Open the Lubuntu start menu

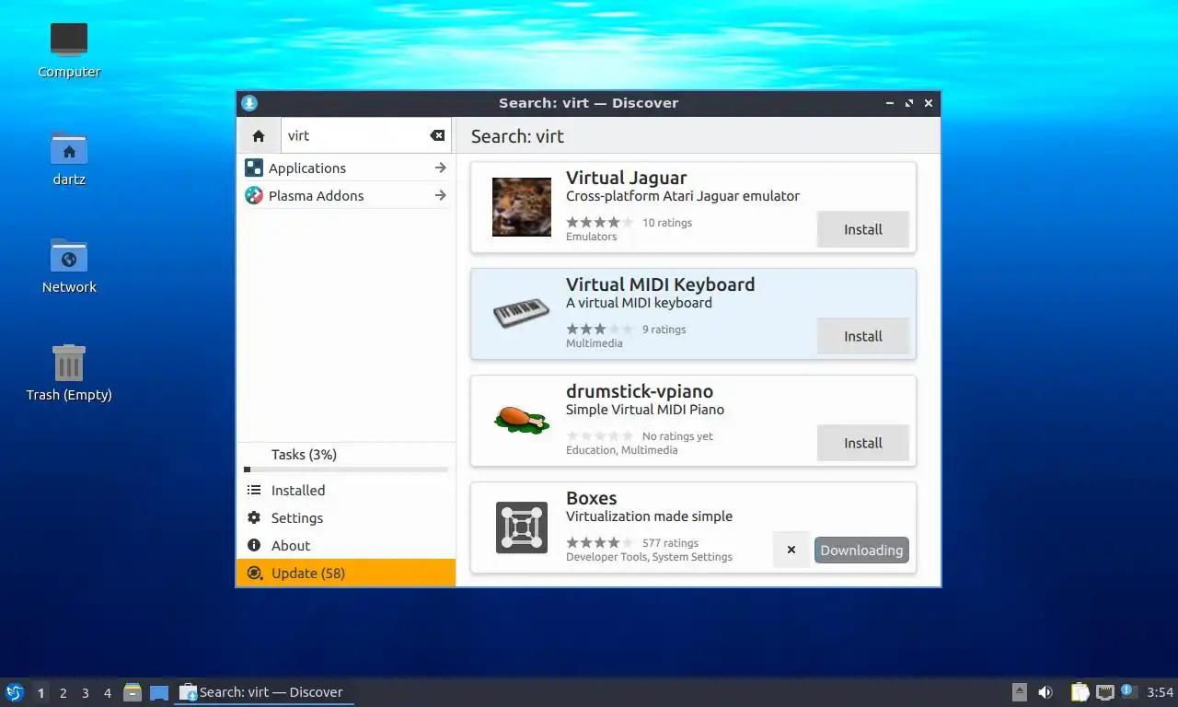pyautogui.click(x=15, y=692)
